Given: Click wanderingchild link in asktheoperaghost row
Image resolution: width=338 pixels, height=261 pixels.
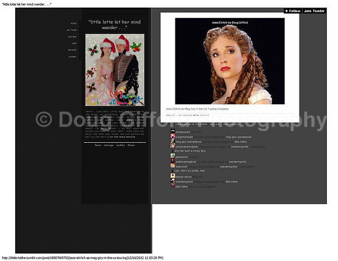Looking at the screenshot, I should point(238,162).
